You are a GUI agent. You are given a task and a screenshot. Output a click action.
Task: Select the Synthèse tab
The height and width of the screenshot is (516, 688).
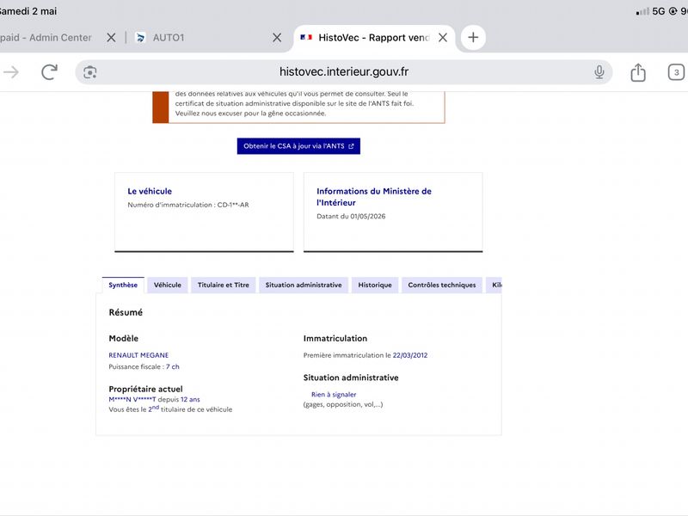pyautogui.click(x=123, y=286)
